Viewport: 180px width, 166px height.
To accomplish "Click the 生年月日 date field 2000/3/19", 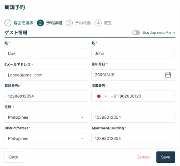I will [x=133, y=75].
